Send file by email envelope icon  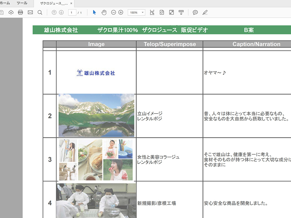[30, 12]
